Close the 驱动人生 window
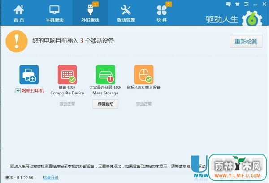This screenshot has height=183, width=269. point(265,4)
